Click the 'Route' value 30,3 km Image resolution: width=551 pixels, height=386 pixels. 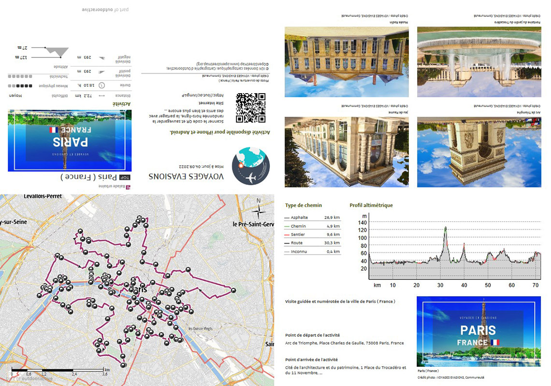(x=332, y=243)
